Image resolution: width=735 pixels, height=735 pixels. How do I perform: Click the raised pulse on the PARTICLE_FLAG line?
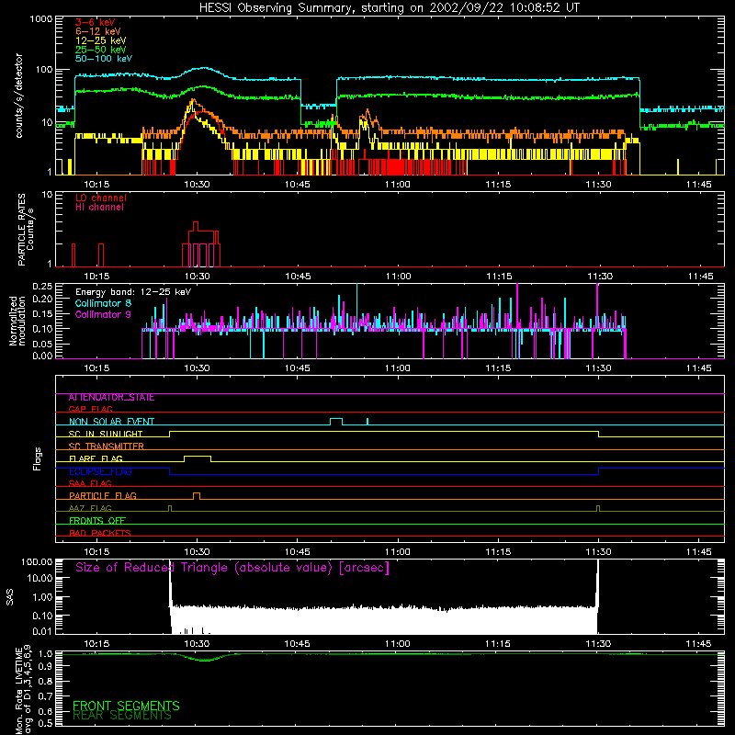point(197,496)
